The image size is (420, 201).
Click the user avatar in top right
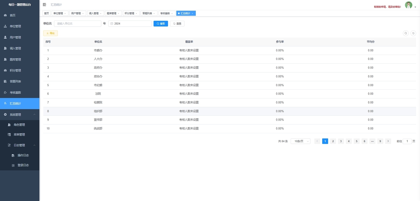(x=408, y=5)
